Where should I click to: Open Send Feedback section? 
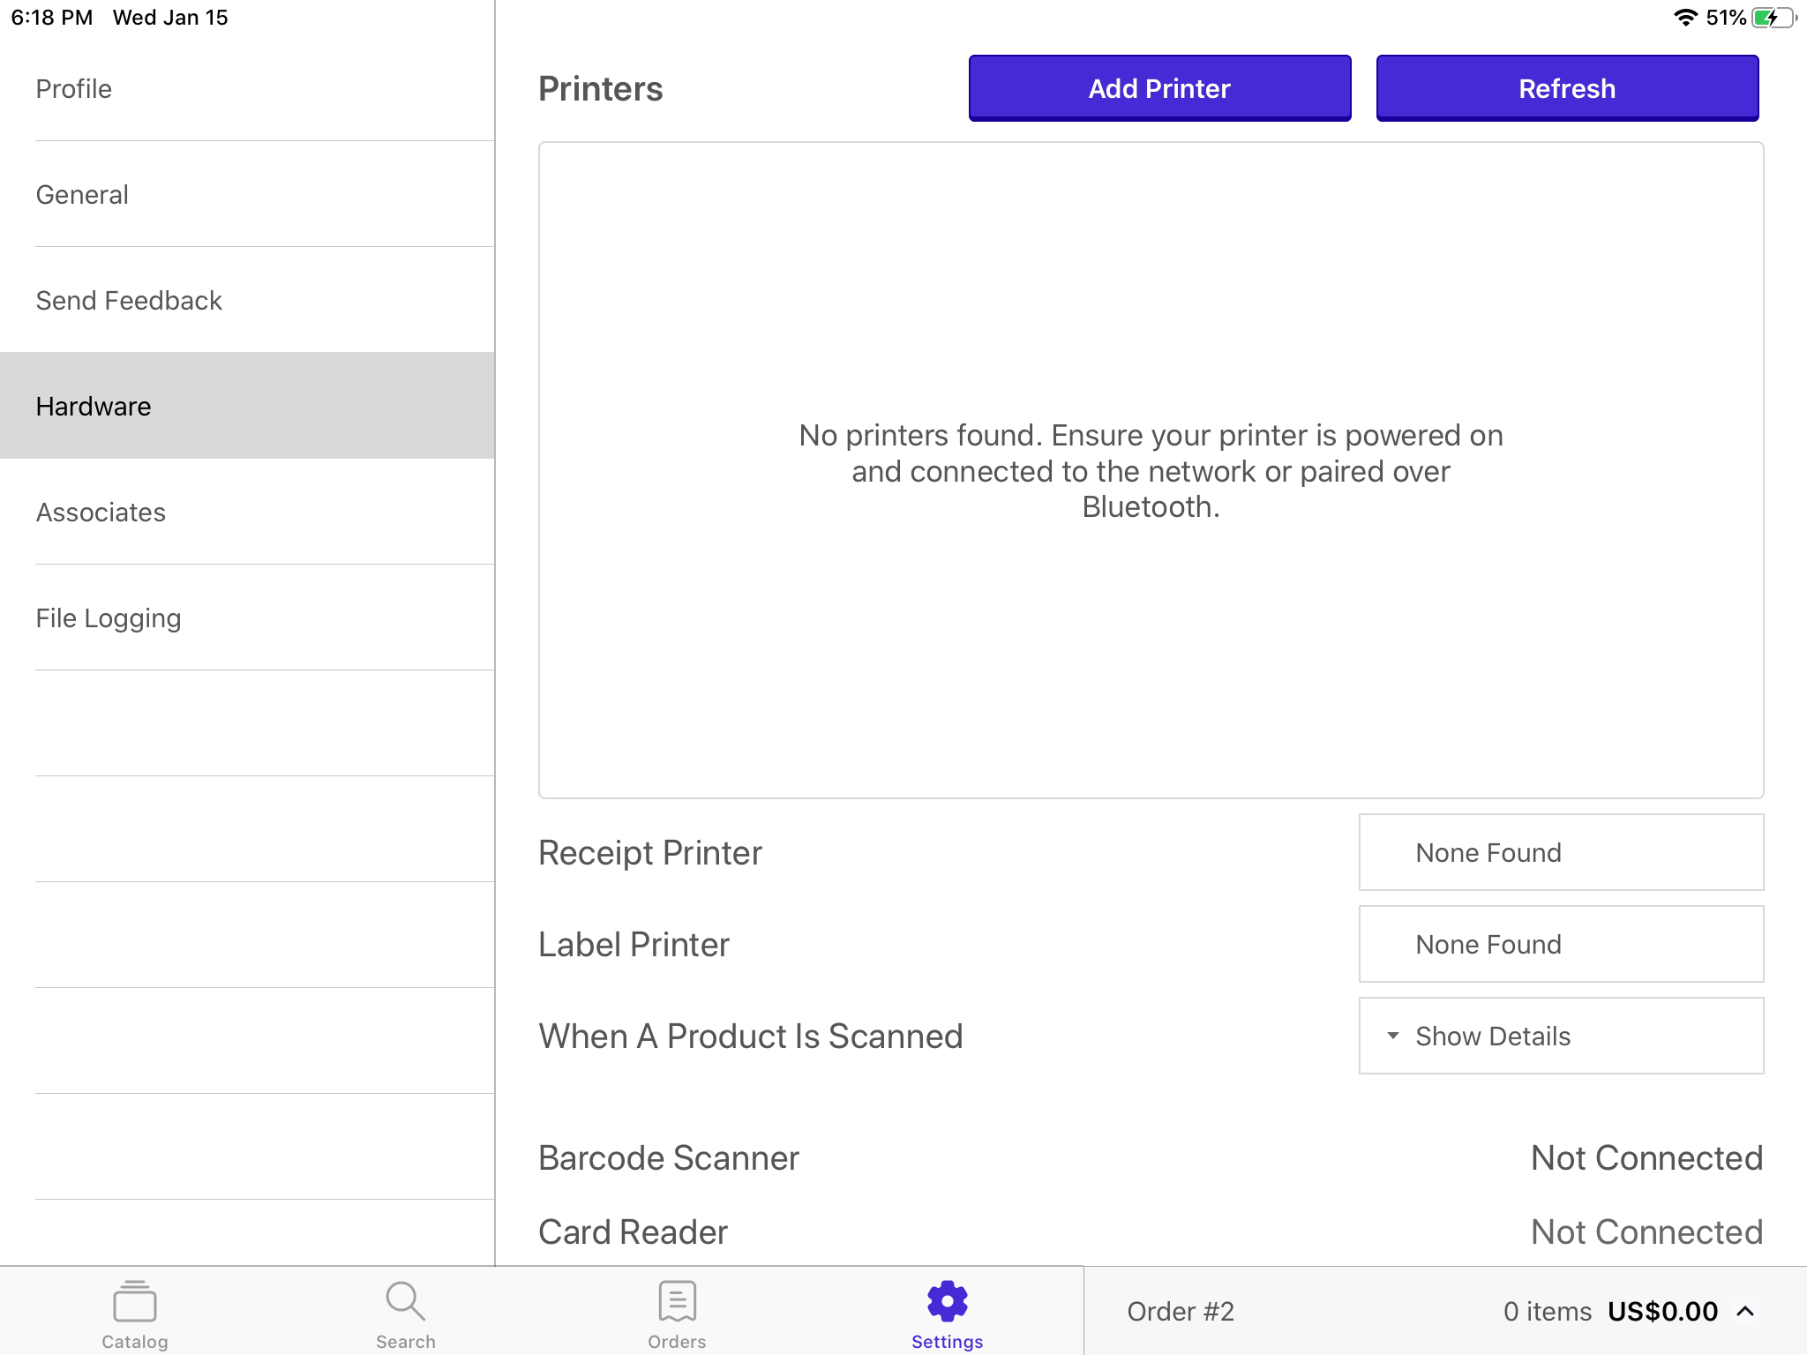(247, 300)
